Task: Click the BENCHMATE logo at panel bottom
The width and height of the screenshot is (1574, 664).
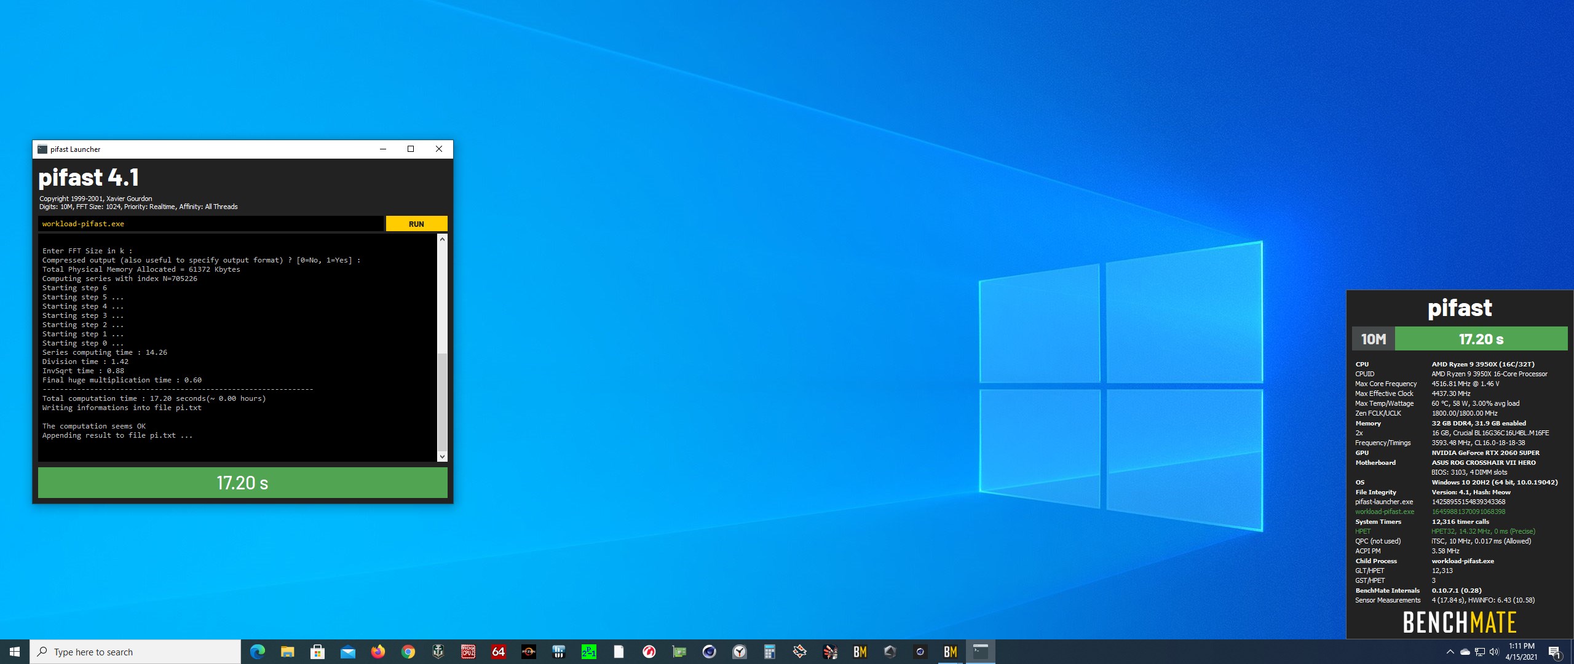Action: coord(1460,622)
